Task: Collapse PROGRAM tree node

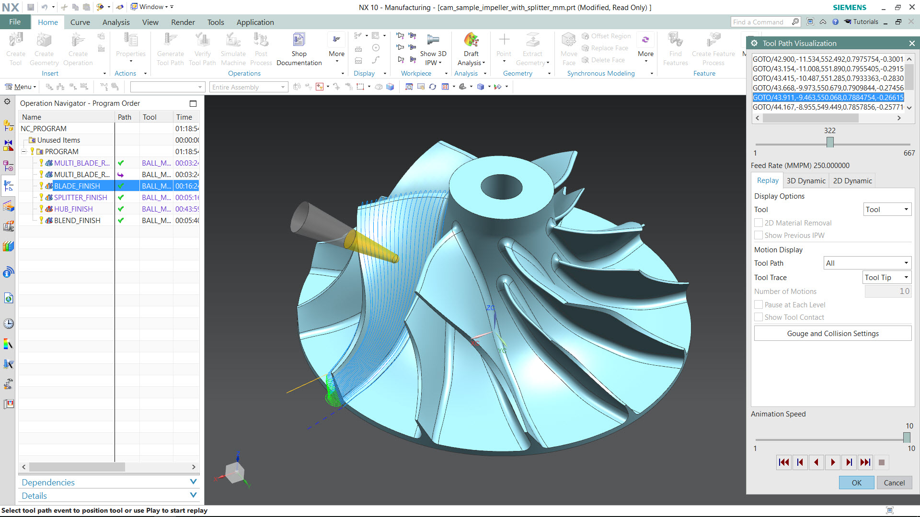Action: click(x=23, y=152)
